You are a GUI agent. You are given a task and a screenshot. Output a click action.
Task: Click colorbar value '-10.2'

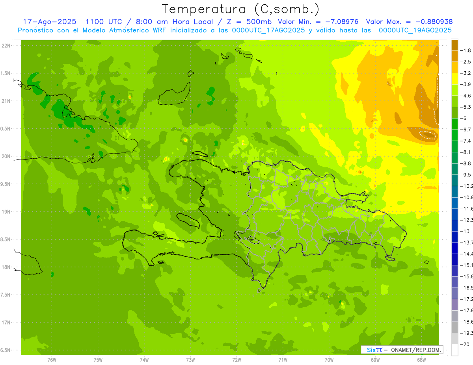466,186
